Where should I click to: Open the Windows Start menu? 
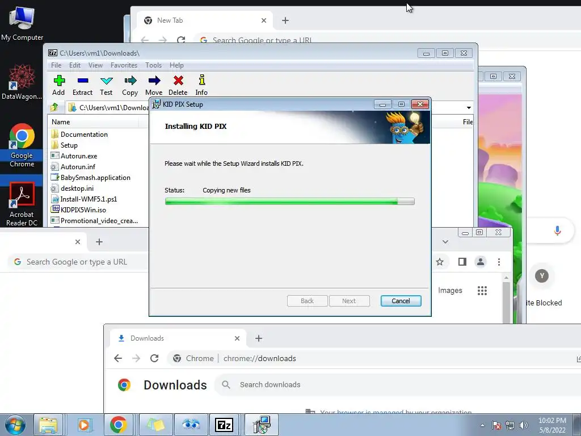(x=15, y=425)
